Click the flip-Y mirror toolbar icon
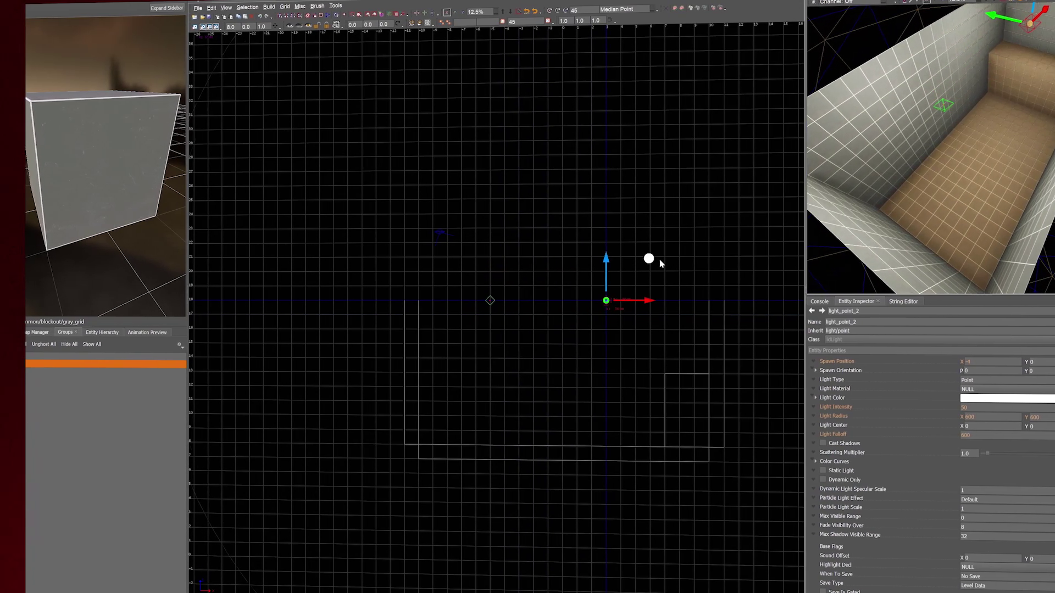1055x593 pixels. coord(425,13)
